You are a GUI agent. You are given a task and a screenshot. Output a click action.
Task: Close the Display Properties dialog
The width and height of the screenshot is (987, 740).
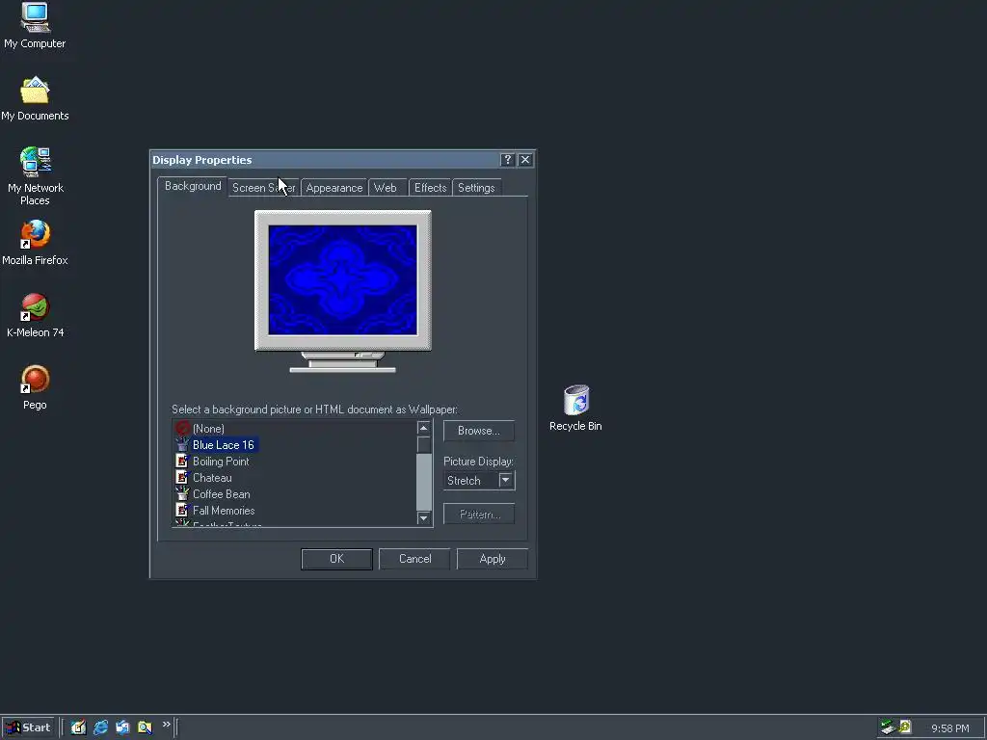[525, 160]
